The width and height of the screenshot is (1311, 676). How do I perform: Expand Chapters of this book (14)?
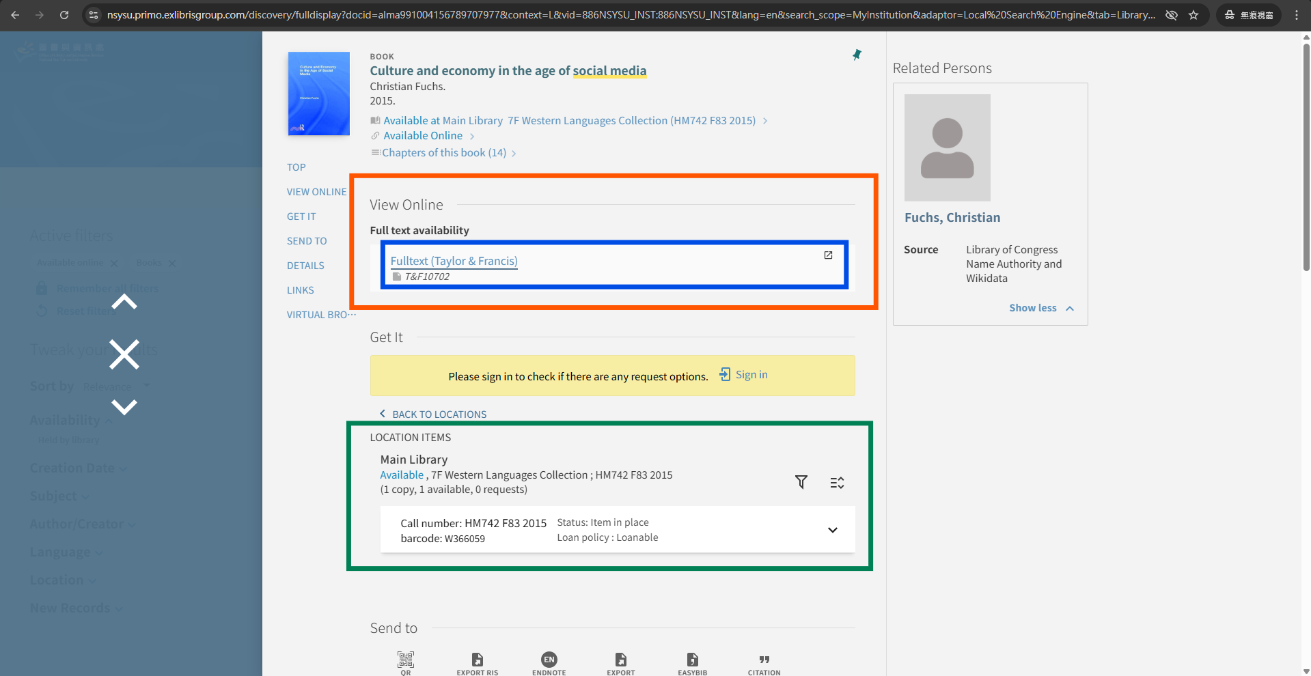(x=444, y=153)
